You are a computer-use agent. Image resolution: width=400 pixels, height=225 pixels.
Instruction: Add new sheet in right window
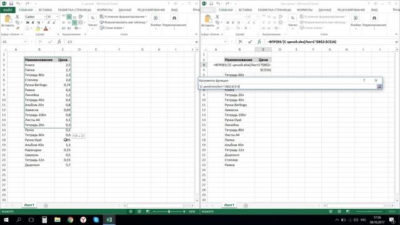[x=246, y=206]
